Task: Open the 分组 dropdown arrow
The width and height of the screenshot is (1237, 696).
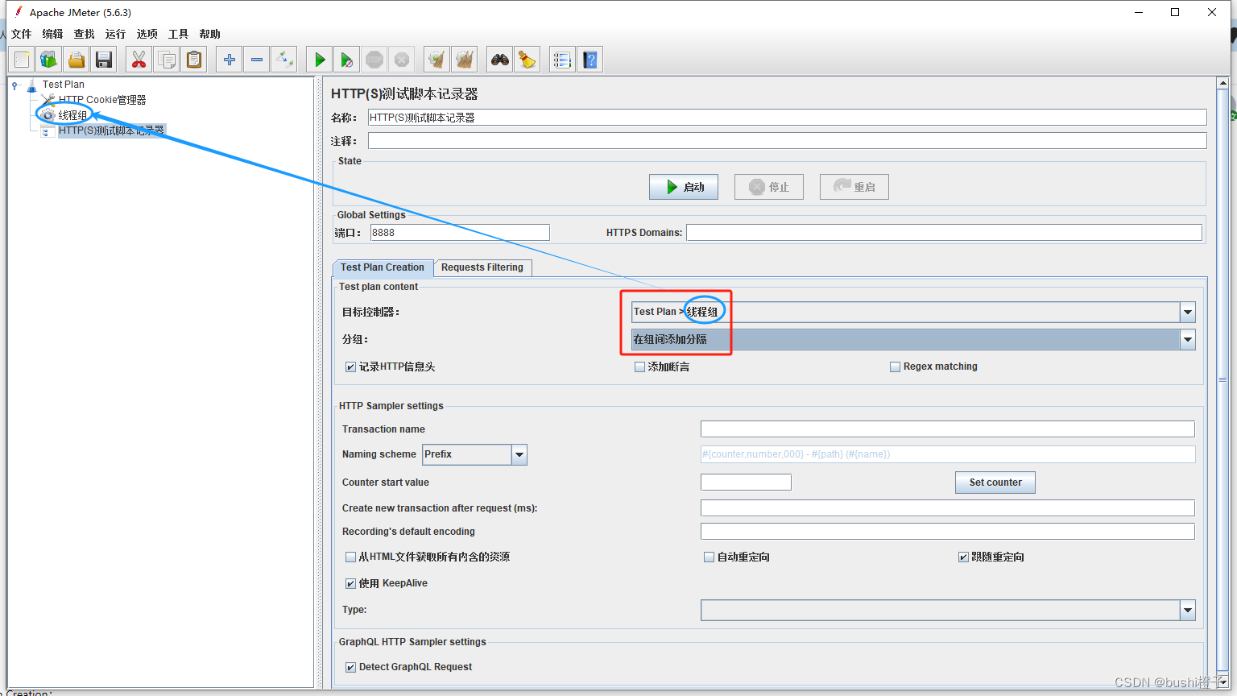Action: (1188, 339)
